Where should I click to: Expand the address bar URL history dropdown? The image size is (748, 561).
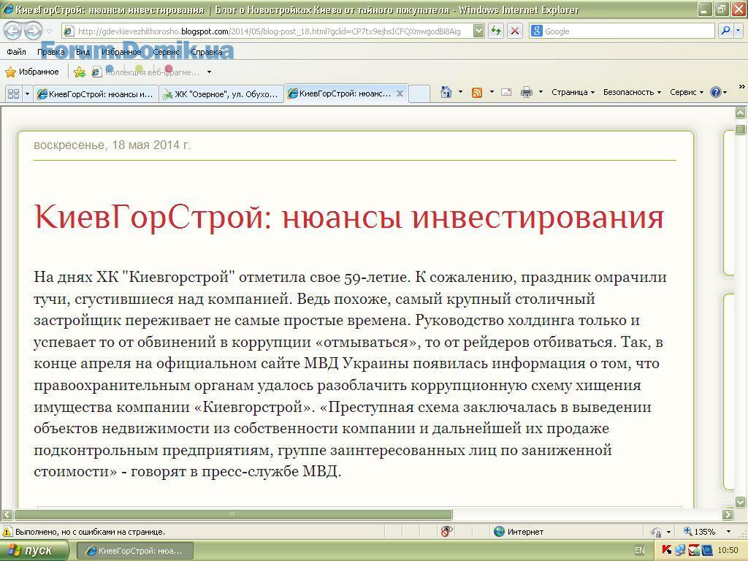click(478, 31)
